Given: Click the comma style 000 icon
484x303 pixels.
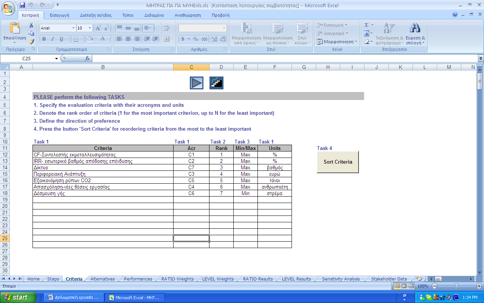Looking at the screenshot, I should pyautogui.click(x=204, y=39).
